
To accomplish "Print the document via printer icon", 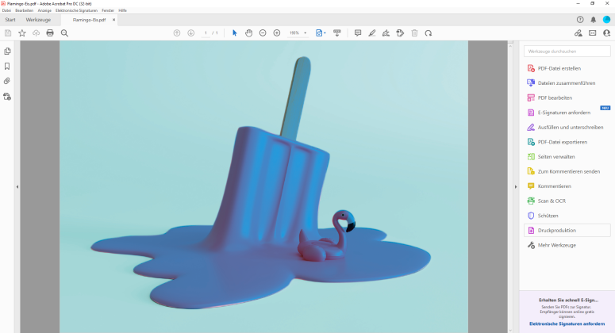I will point(50,33).
